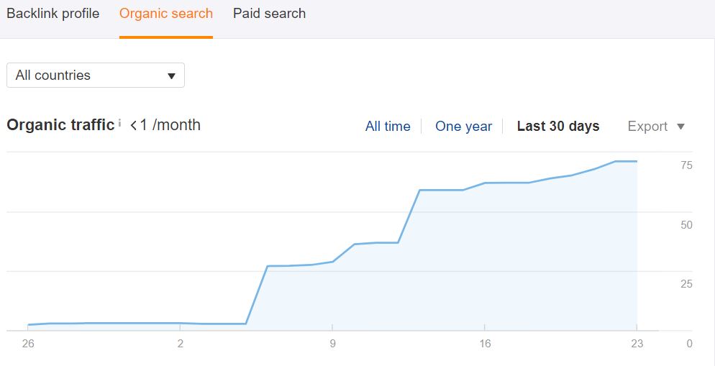The image size is (715, 366).
Task: Open the Paid search tab
Action: tap(269, 14)
